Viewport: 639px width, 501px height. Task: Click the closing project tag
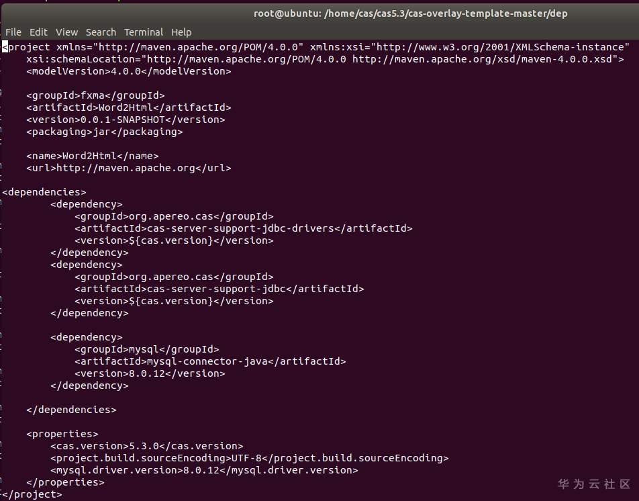tap(32, 494)
